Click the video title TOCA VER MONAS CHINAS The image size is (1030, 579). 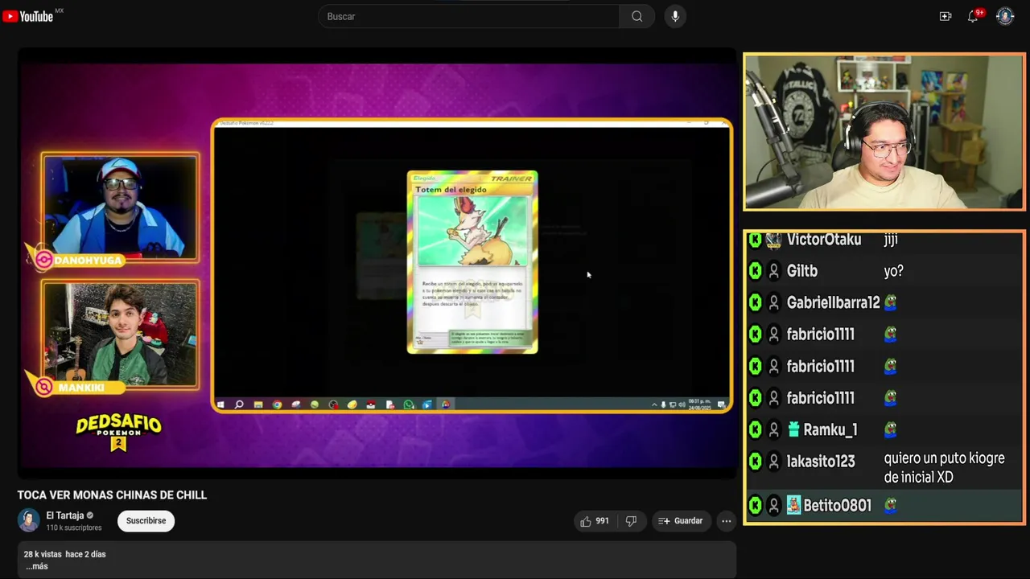pos(112,495)
